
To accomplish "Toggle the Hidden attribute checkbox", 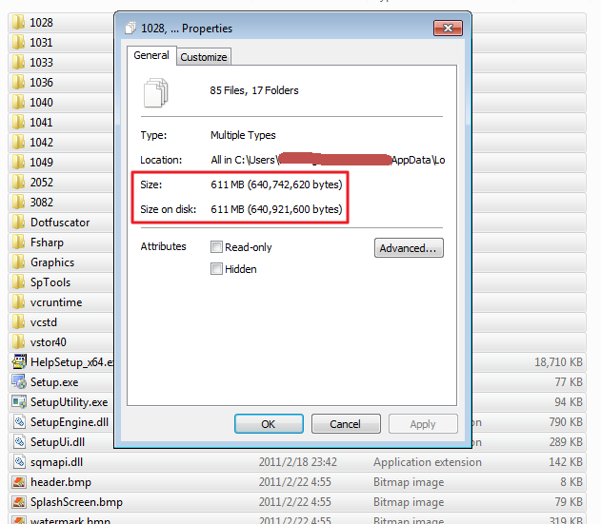I will (216, 269).
